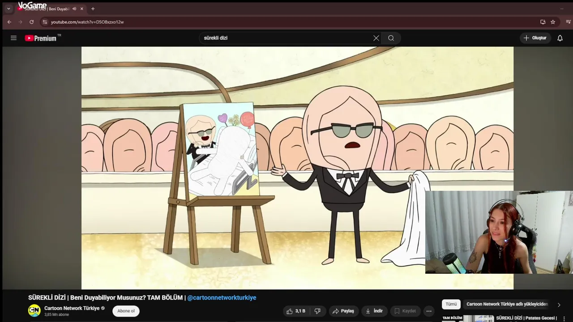573x322 pixels.
Task: Open the YouTube hamburger guide menu
Action: (13, 38)
